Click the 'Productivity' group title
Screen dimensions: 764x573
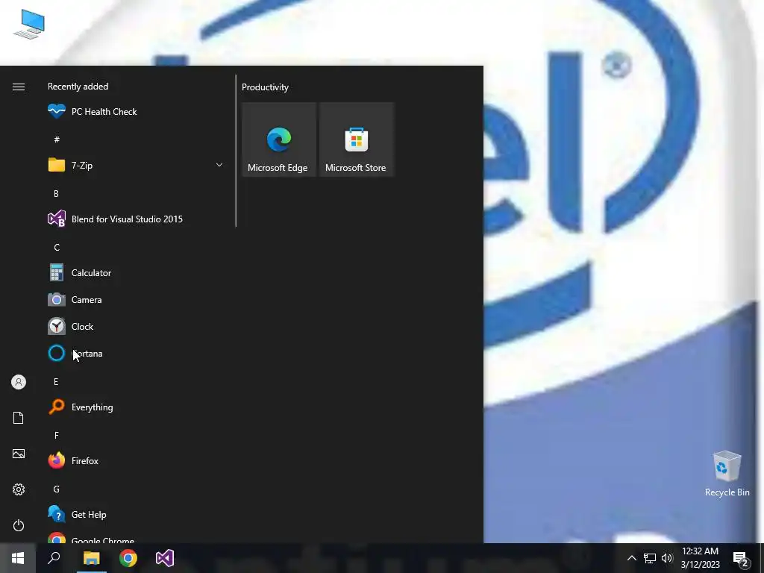point(265,87)
